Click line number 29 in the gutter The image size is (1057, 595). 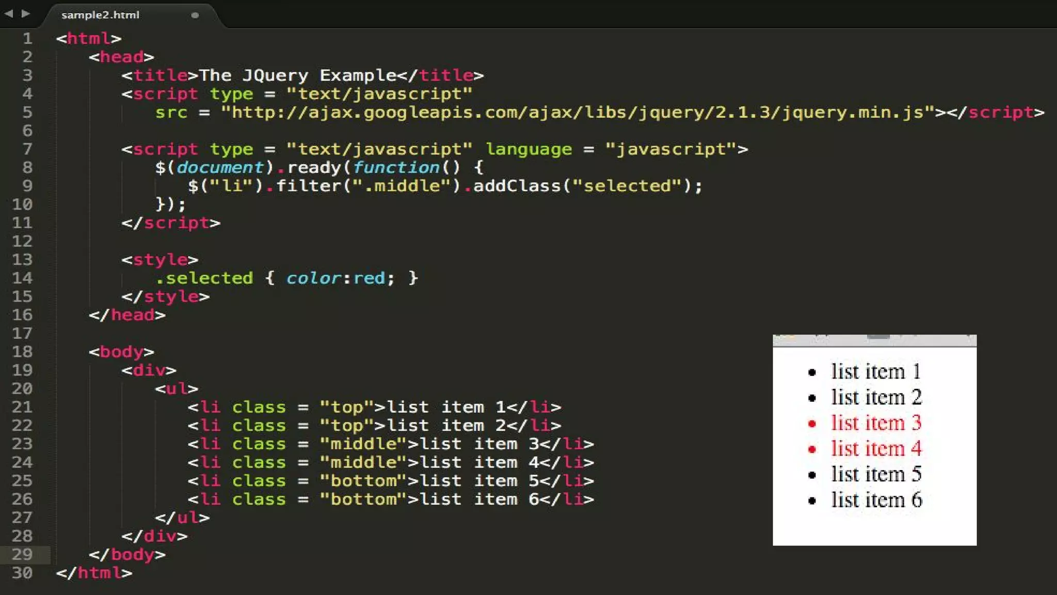[x=22, y=554]
